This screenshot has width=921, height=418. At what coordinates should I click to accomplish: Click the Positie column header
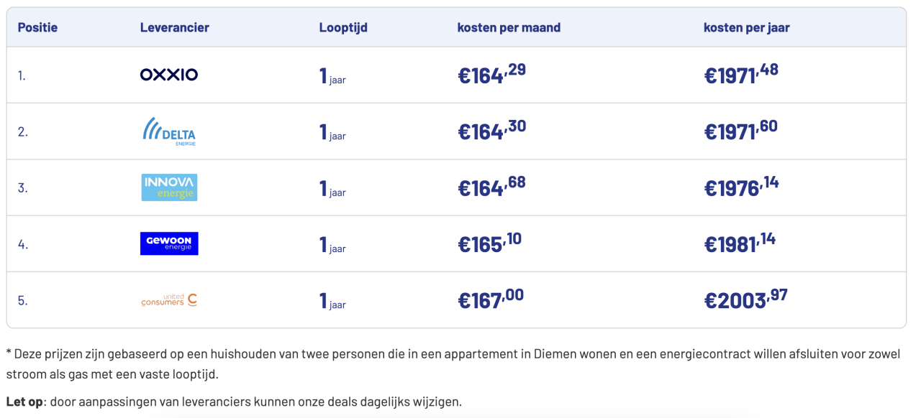[x=37, y=28]
